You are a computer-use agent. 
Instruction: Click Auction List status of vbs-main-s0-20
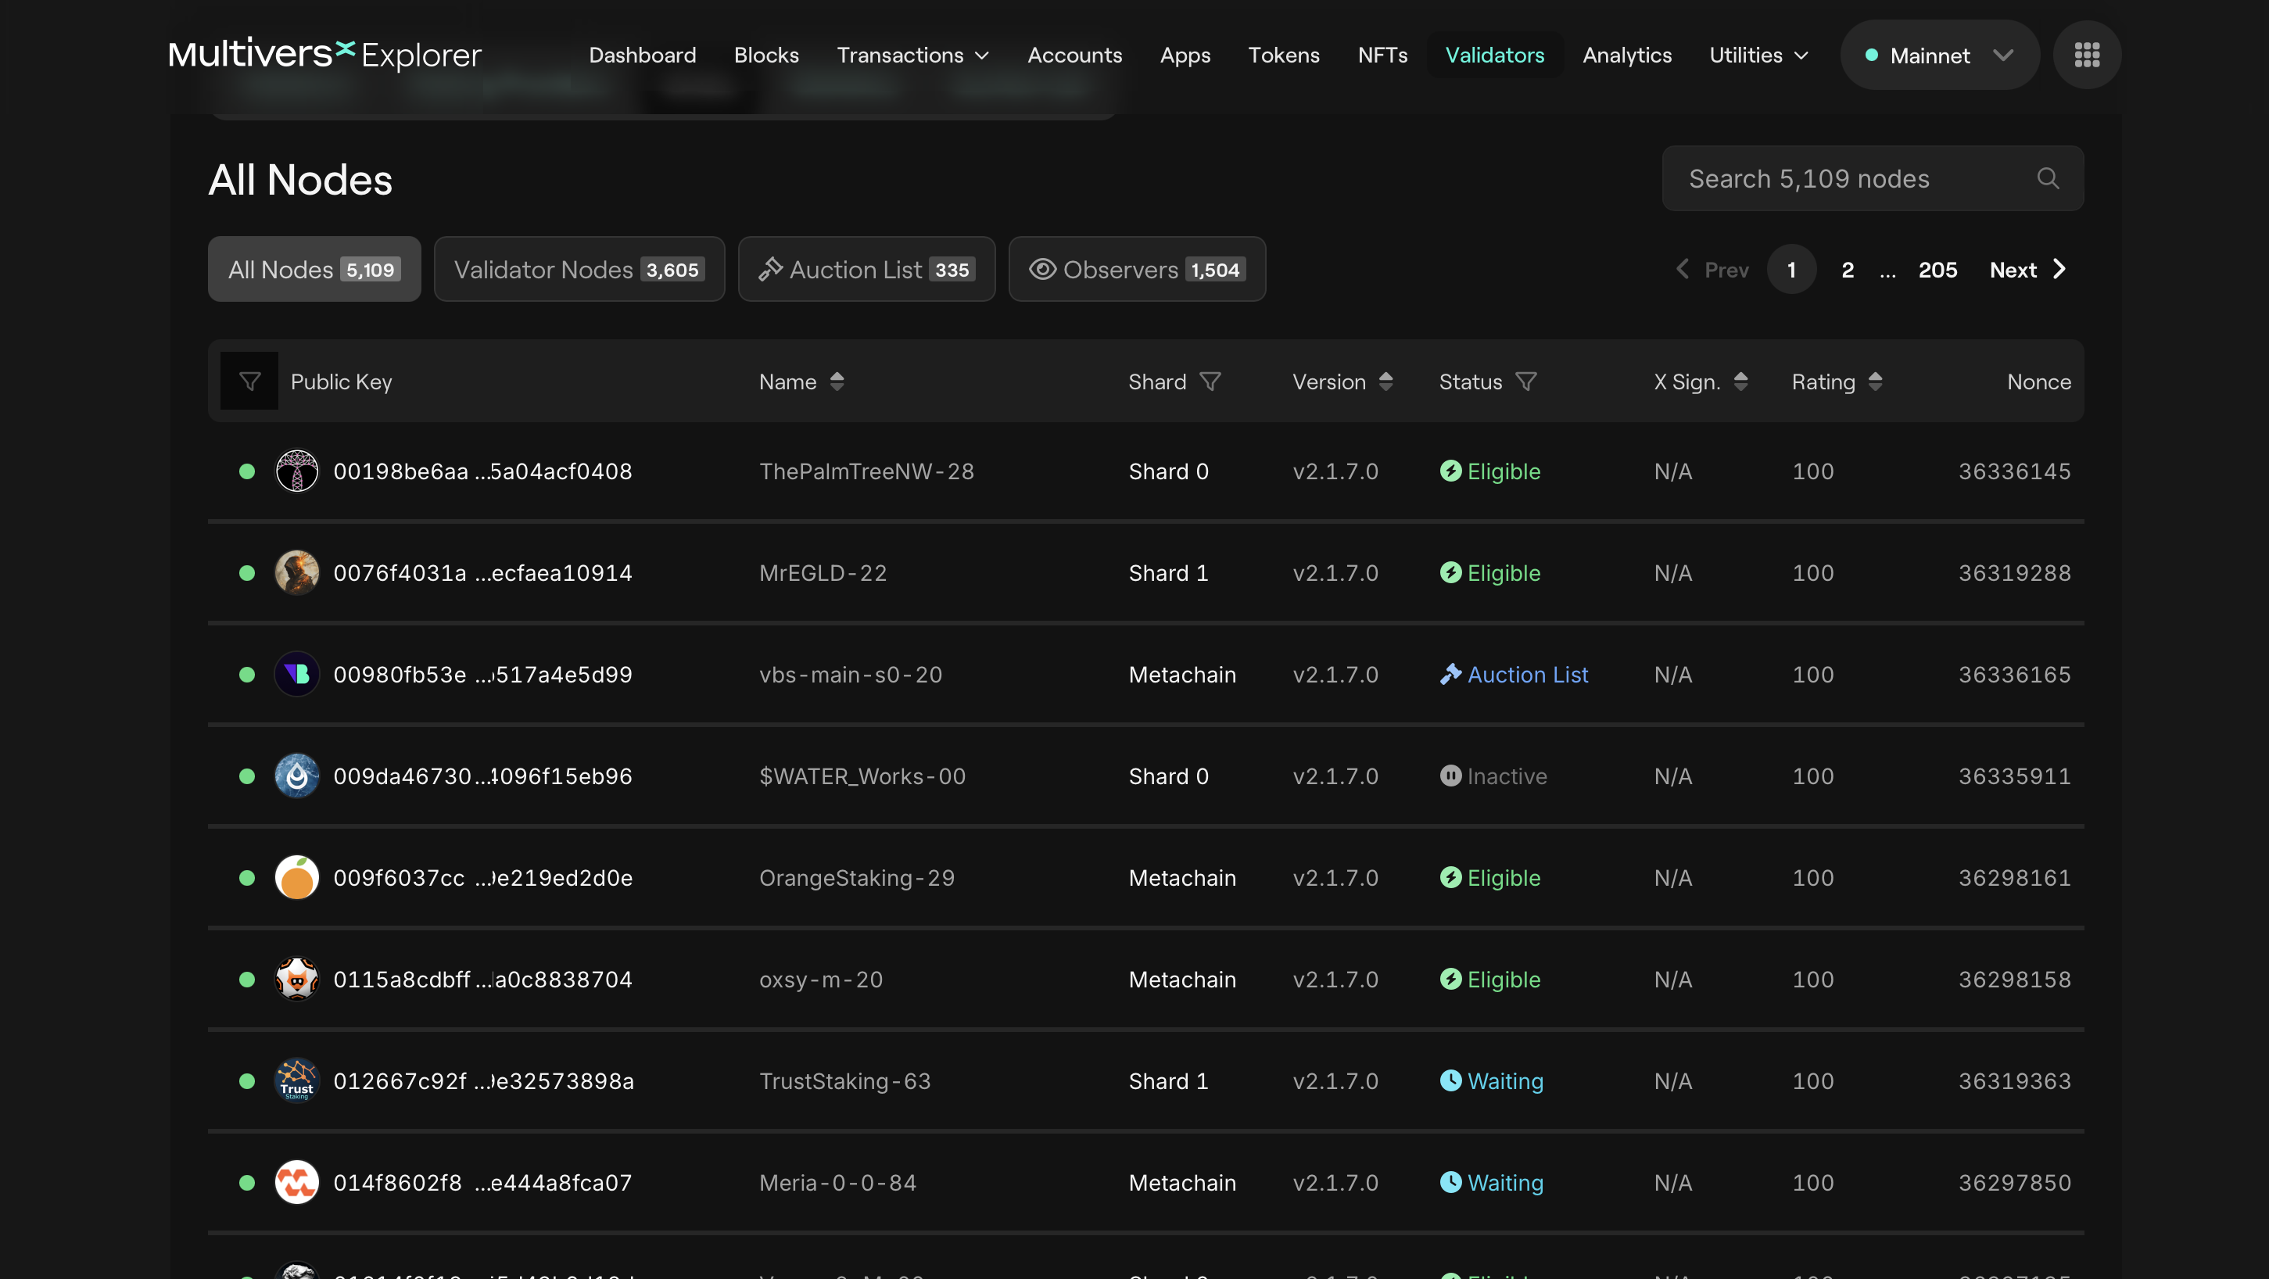pos(1514,675)
